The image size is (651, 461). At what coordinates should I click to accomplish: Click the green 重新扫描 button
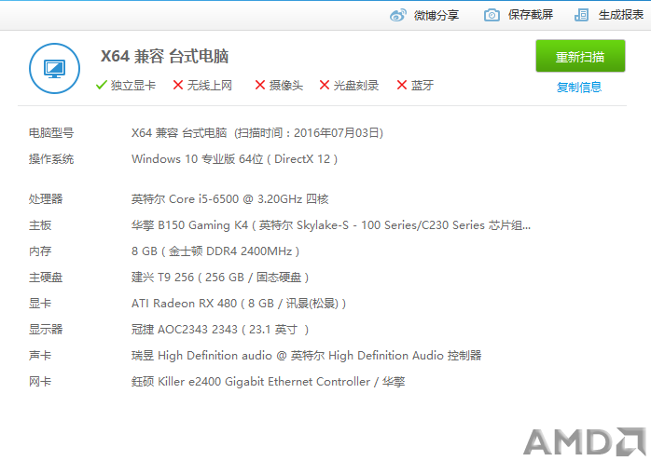tap(580, 56)
